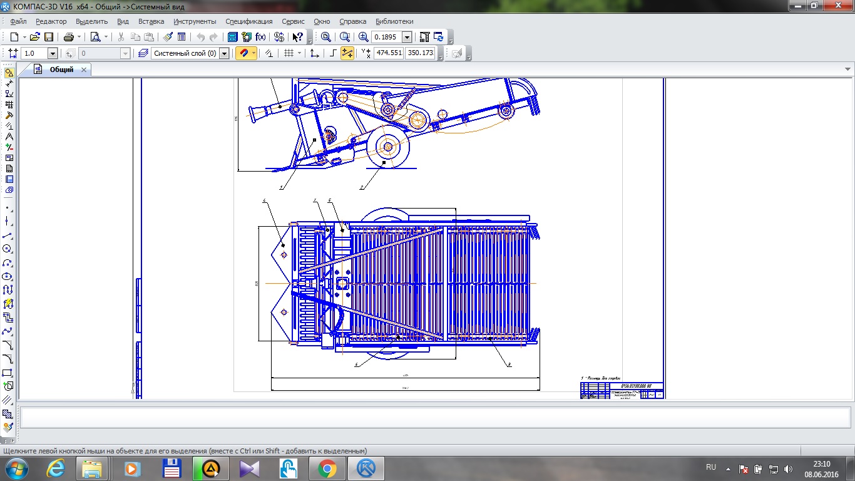Open the Сервис menu

(294, 21)
